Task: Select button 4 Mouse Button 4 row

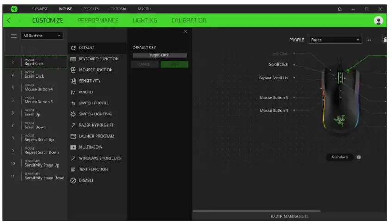Action: coord(35,88)
